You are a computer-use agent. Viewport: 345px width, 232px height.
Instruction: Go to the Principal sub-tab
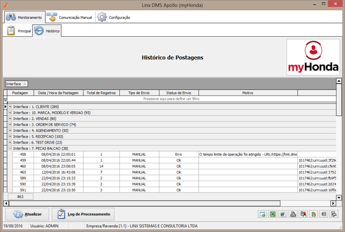point(18,31)
